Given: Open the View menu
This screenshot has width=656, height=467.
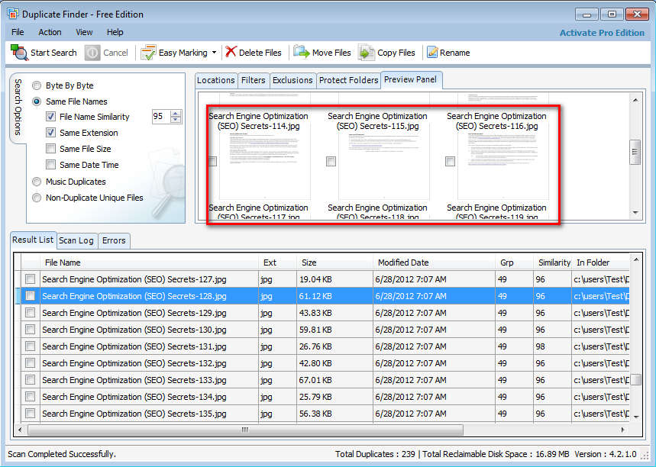Looking at the screenshot, I should [x=84, y=32].
